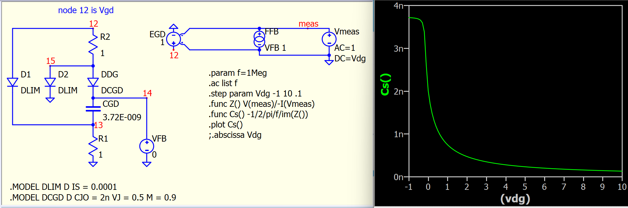
Task: Select the D2 diode symbol
Action: click(50, 82)
